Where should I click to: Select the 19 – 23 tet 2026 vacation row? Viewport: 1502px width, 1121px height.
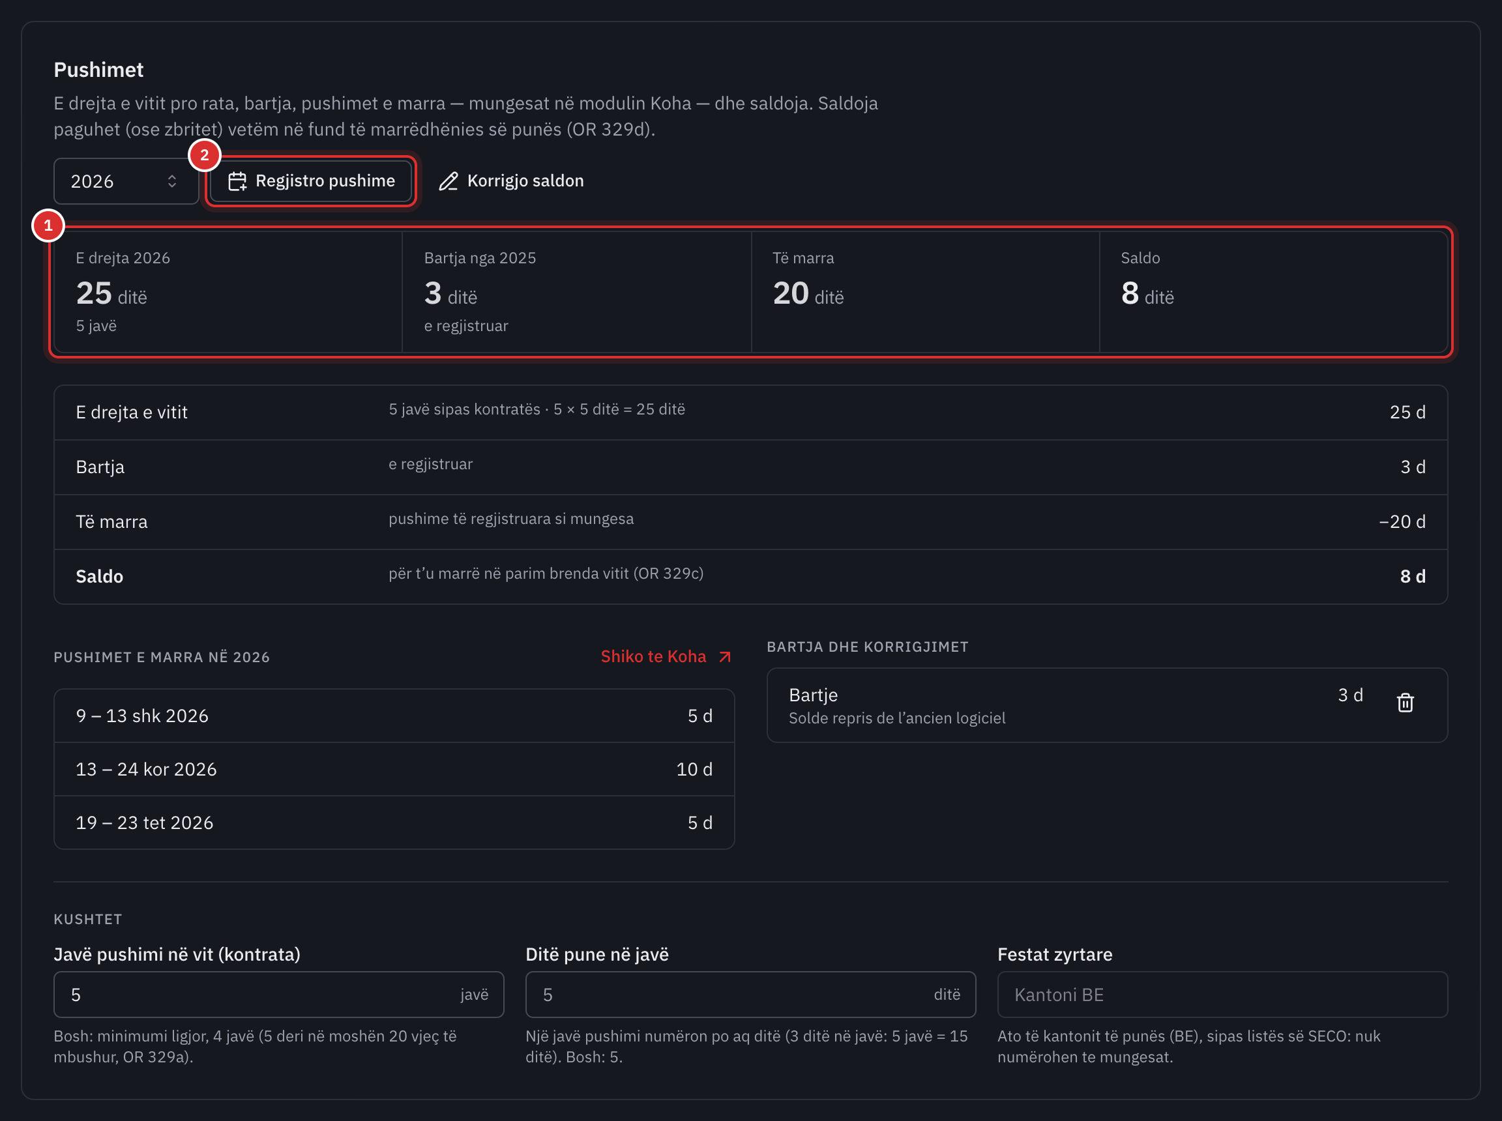click(394, 823)
